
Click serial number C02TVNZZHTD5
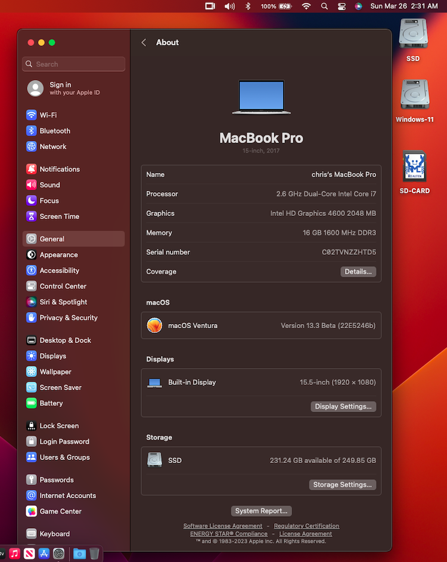[x=349, y=252]
